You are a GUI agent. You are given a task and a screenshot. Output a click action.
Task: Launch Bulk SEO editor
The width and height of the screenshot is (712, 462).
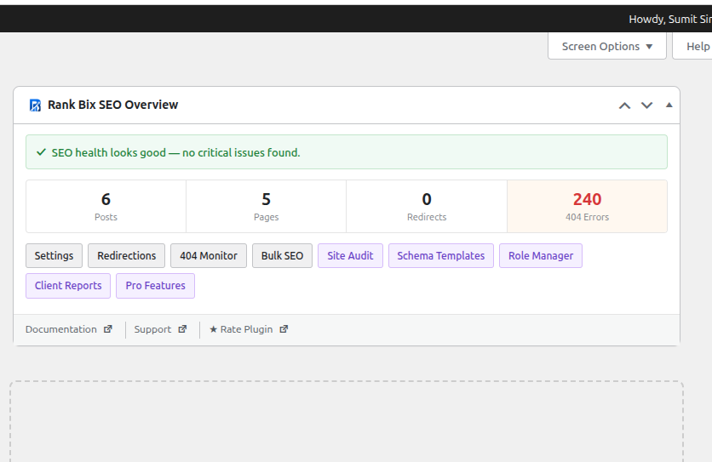[x=282, y=255]
